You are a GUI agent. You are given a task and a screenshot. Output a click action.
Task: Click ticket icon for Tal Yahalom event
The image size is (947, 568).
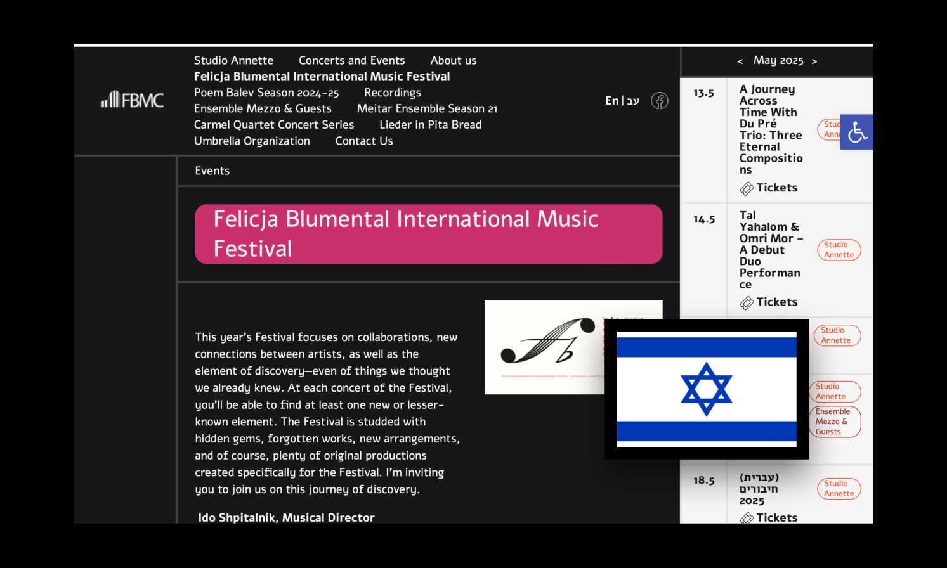point(747,302)
